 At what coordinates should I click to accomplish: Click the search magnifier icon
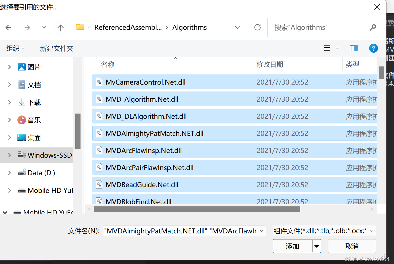(373, 27)
